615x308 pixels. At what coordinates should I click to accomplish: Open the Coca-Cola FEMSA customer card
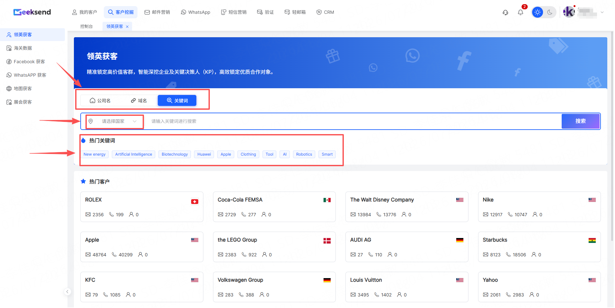tap(274, 207)
